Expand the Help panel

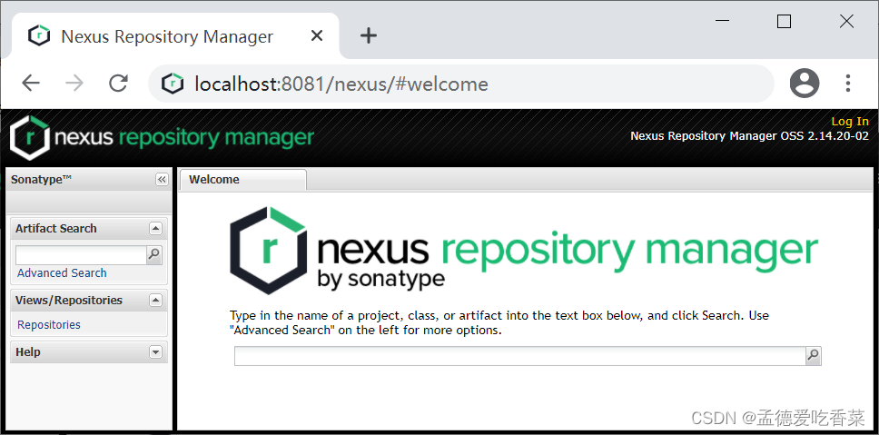click(x=156, y=352)
